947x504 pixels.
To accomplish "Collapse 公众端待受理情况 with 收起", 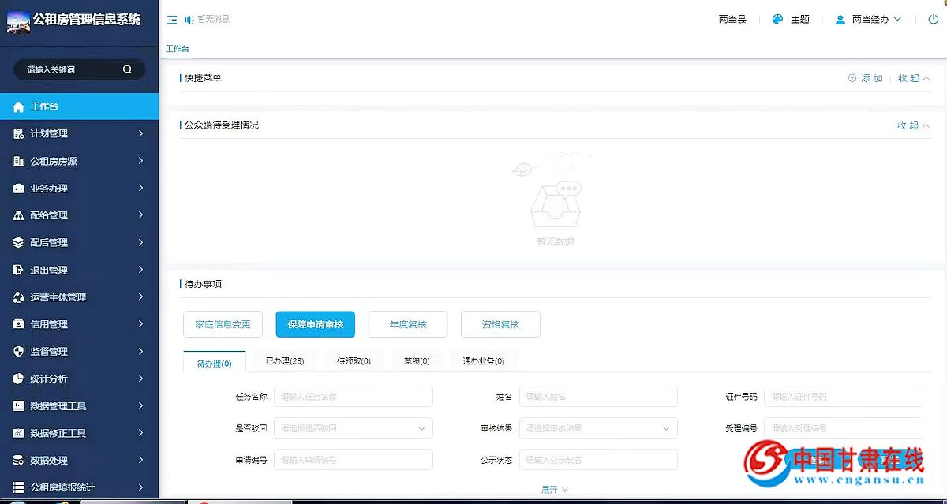I will 909,125.
